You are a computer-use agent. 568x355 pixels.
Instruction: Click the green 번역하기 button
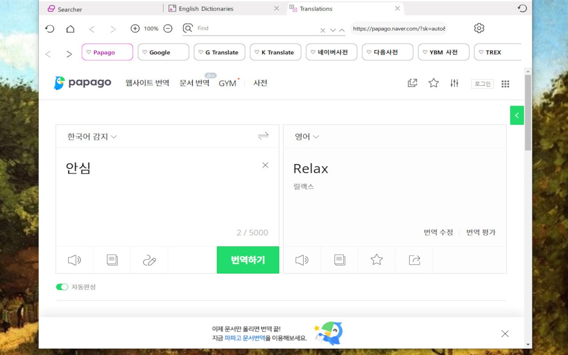(248, 260)
